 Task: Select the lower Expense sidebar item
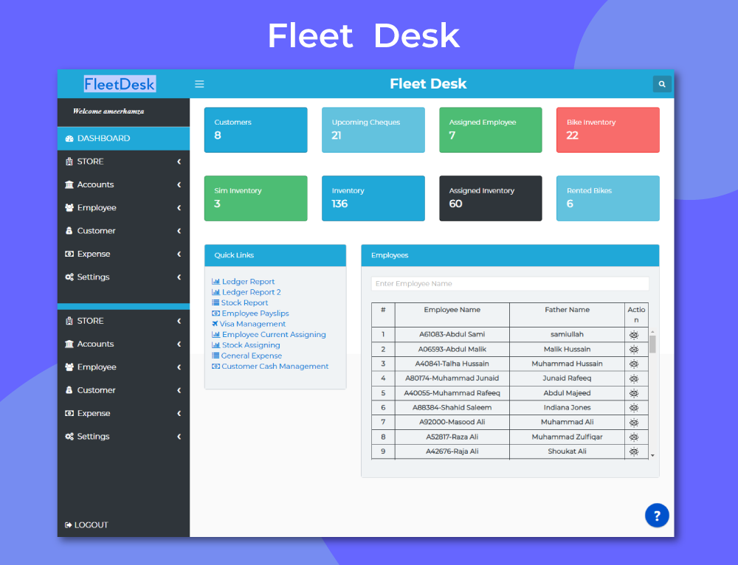click(123, 413)
